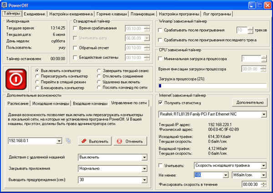Open the Горячие клавиши tab
The width and height of the screenshot is (273, 193).
[x=111, y=14]
